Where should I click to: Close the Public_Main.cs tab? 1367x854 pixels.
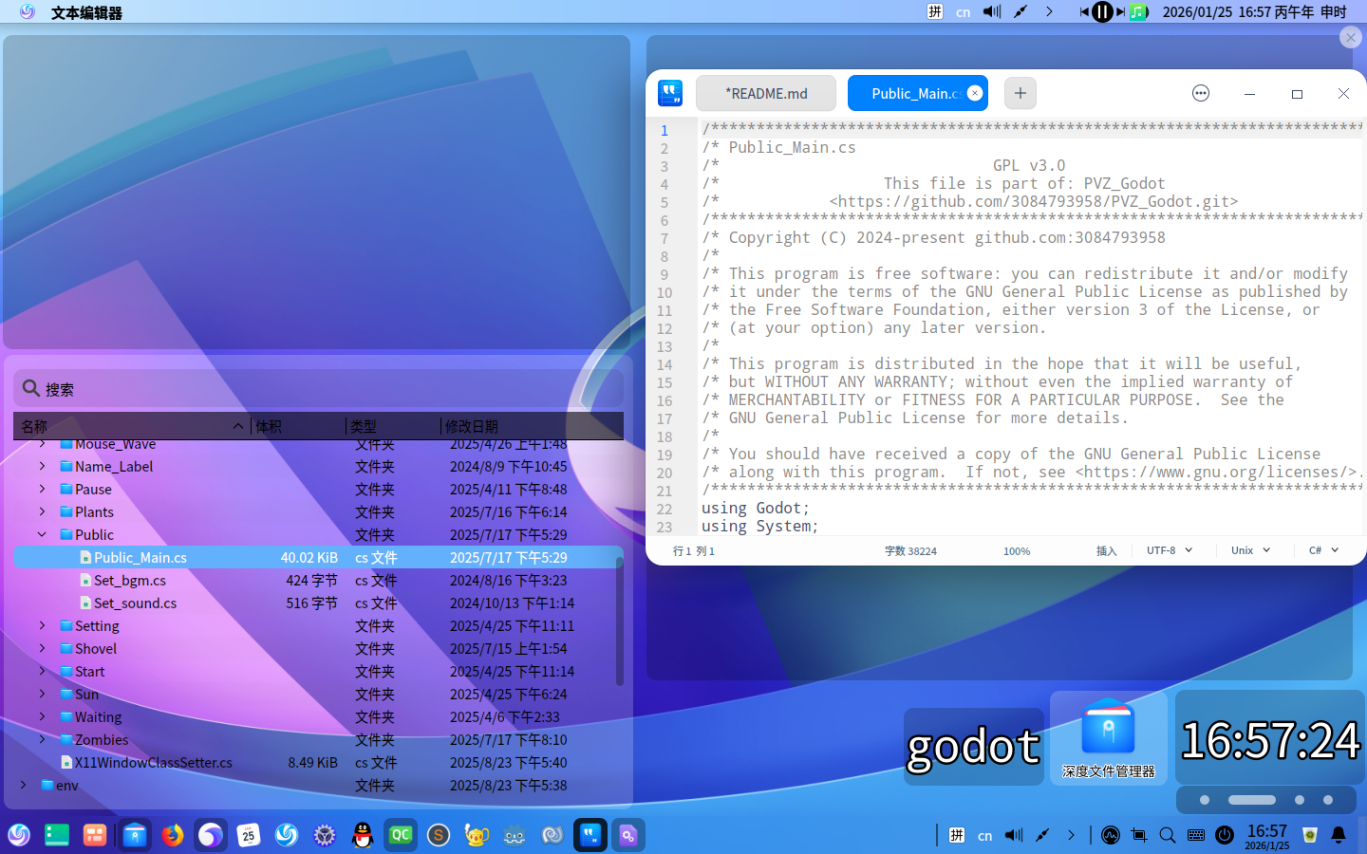pyautogui.click(x=975, y=93)
